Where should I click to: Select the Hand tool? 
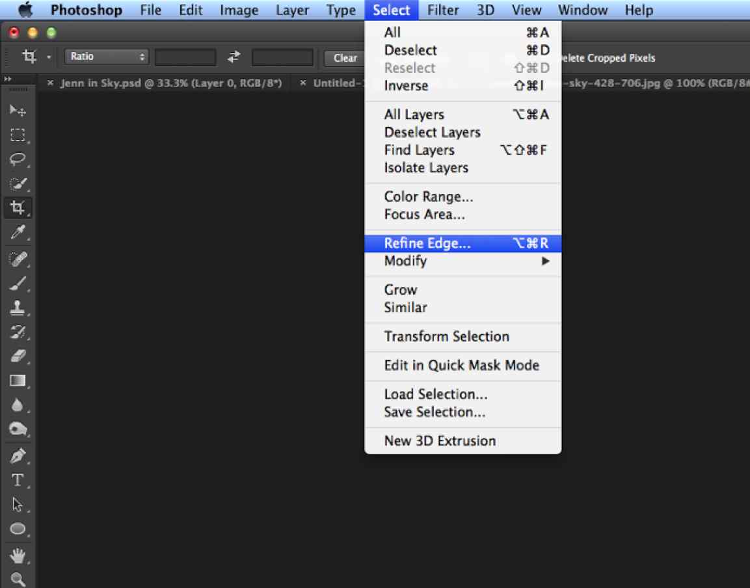tap(18, 555)
